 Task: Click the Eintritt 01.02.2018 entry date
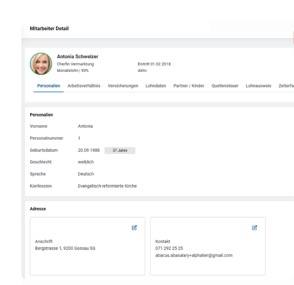(154, 64)
